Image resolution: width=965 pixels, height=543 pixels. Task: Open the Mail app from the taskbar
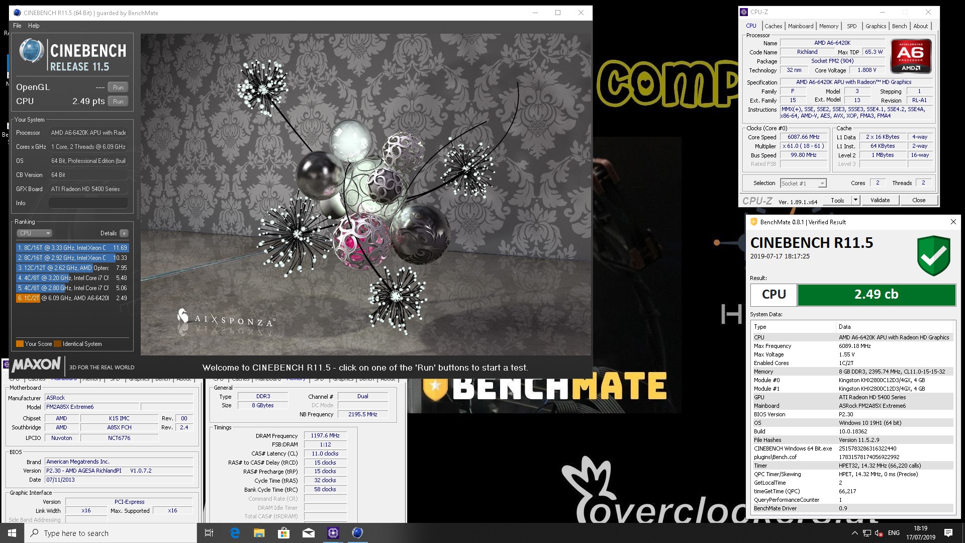click(x=308, y=533)
